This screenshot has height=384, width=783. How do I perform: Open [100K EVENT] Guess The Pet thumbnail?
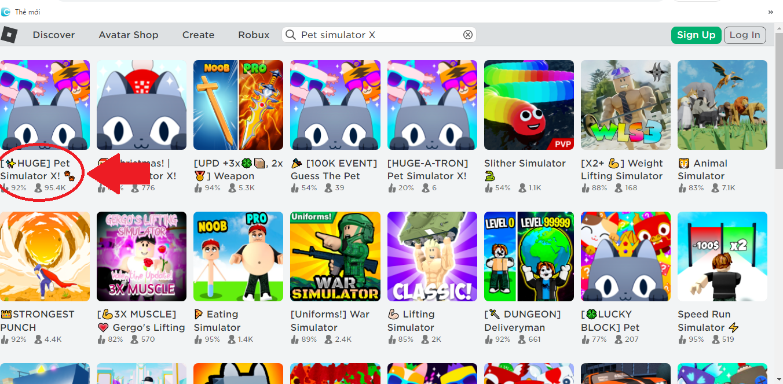coord(335,105)
